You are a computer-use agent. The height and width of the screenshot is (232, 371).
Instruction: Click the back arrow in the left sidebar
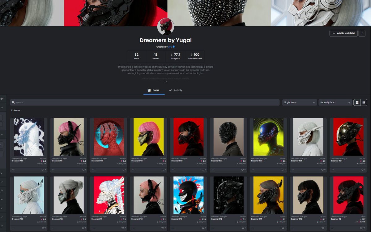2,98
